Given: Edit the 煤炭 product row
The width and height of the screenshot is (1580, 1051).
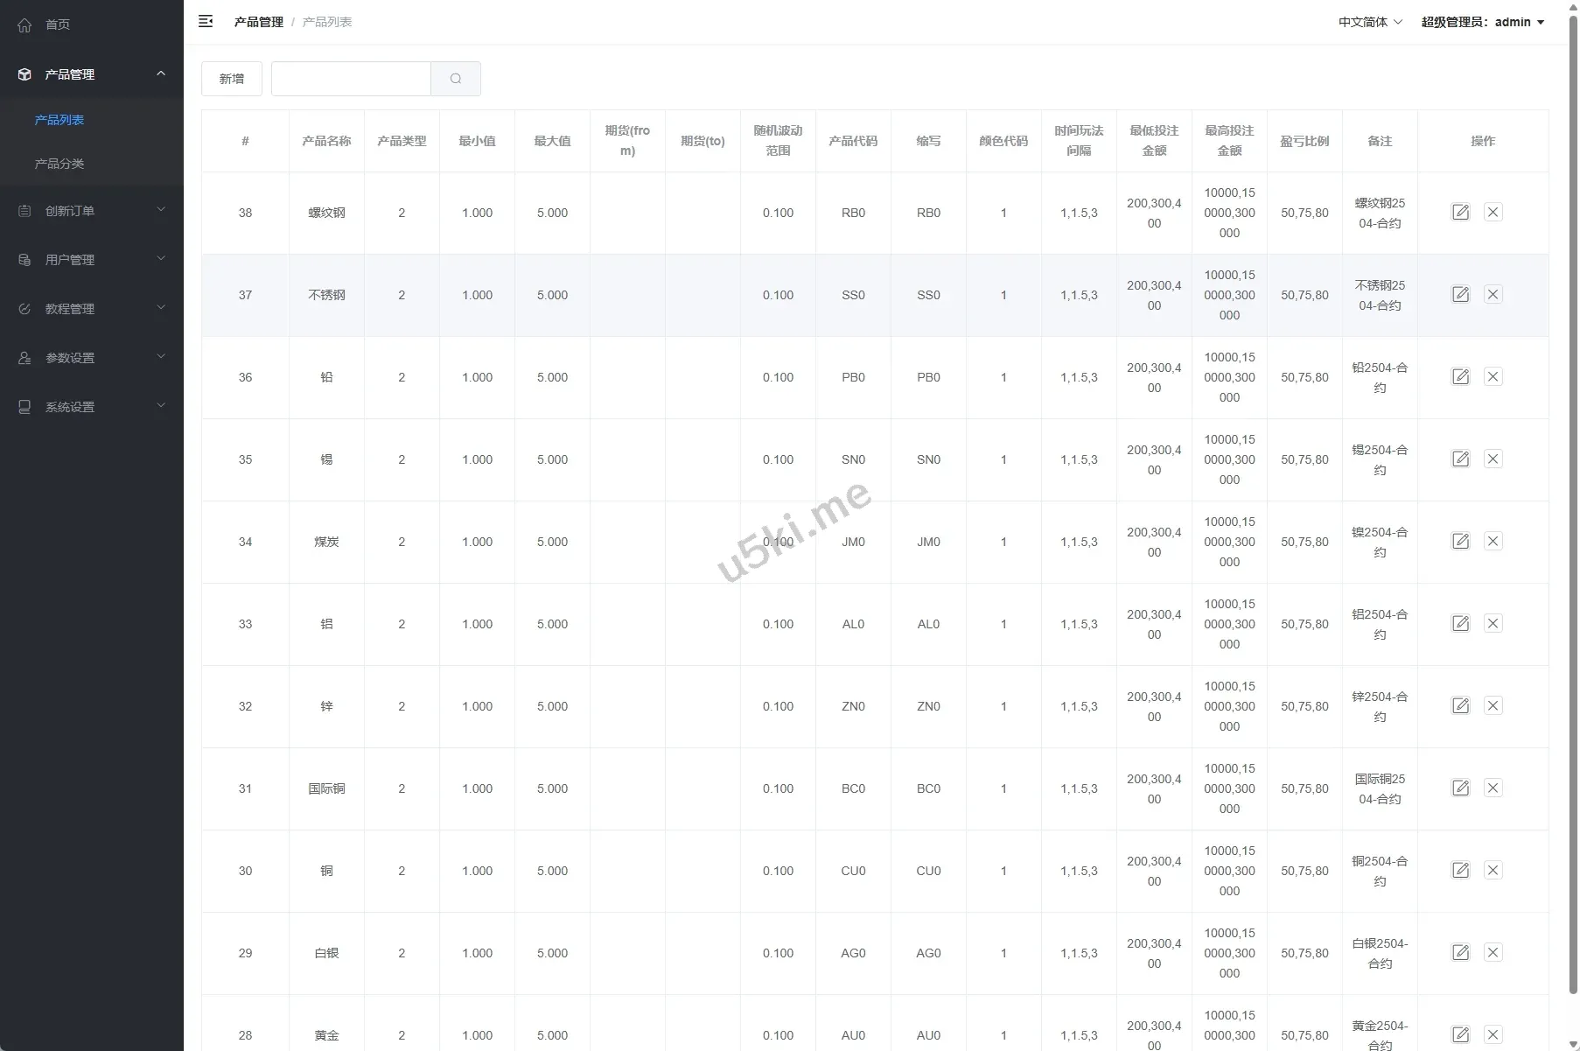Looking at the screenshot, I should (x=1460, y=542).
